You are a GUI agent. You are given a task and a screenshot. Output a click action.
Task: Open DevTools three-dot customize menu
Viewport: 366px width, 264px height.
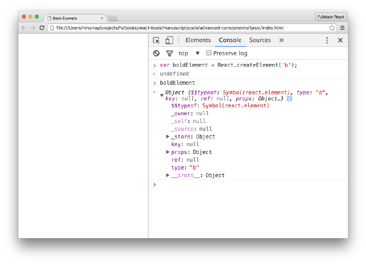coord(327,40)
